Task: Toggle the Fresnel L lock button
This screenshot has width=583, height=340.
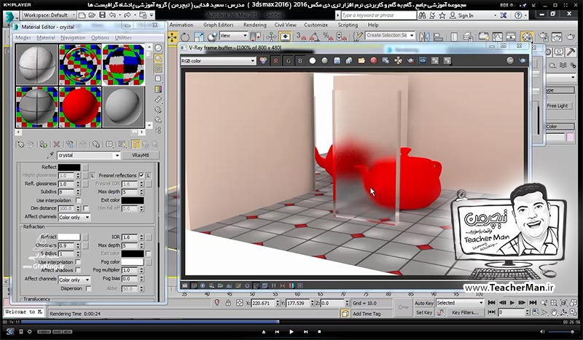Action: (x=149, y=175)
